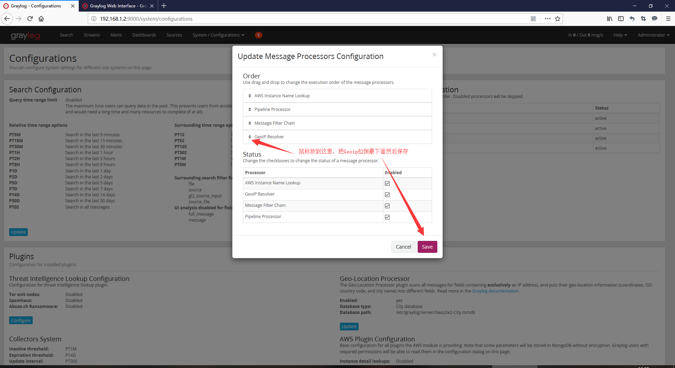Click the database path /etc/graylog/server/GeoLite2-City.mmdb
Viewport: 675px width, 368px height.
click(435, 313)
